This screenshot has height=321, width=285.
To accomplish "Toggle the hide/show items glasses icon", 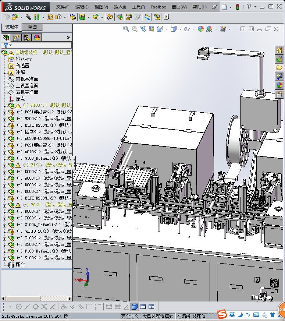I will tap(187, 29).
